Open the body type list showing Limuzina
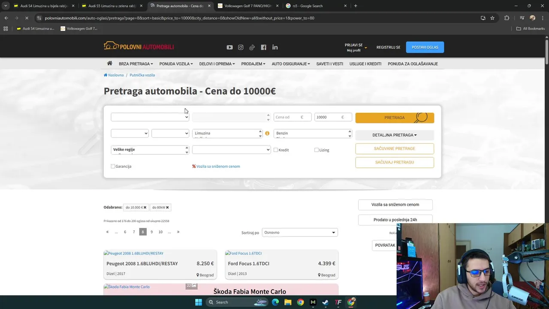549x309 pixels. pyautogui.click(x=227, y=133)
